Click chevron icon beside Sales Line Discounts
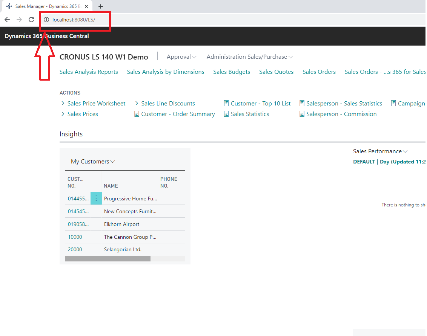 [137, 103]
